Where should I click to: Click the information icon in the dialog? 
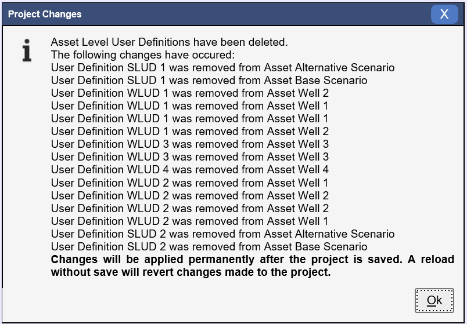(x=27, y=50)
